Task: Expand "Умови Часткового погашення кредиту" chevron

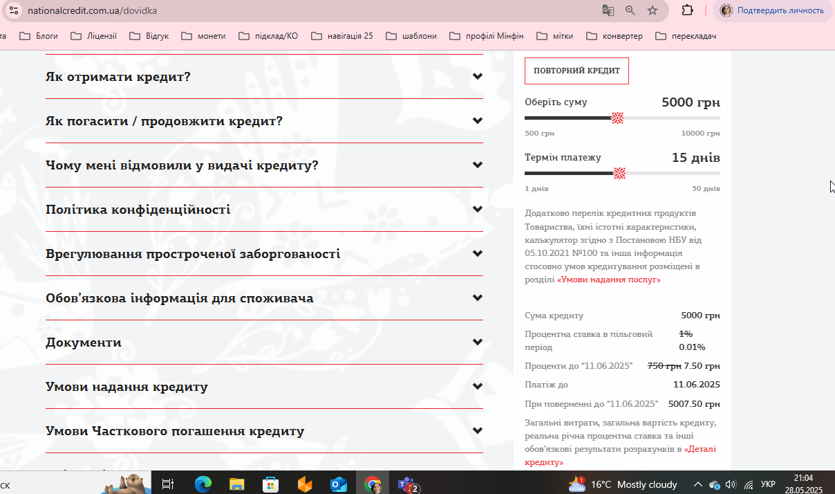Action: pyautogui.click(x=477, y=431)
